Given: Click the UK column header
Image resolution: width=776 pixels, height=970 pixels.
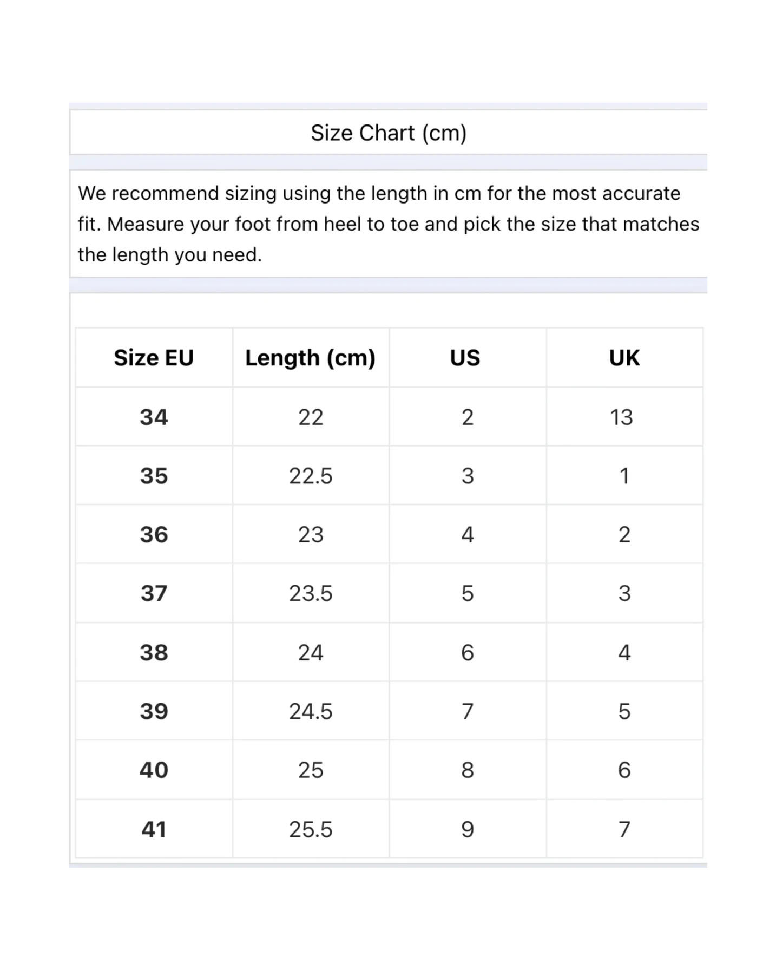Looking at the screenshot, I should coord(624,358).
